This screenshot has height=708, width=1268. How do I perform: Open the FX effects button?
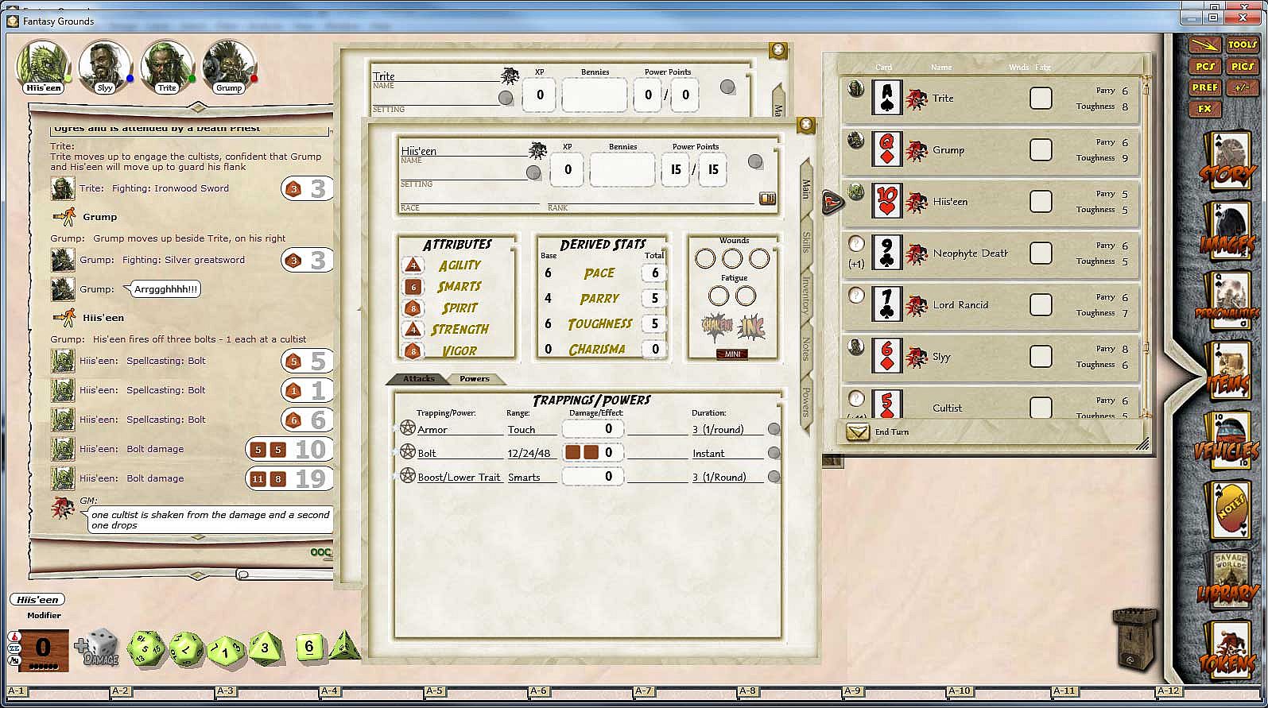tap(1205, 109)
